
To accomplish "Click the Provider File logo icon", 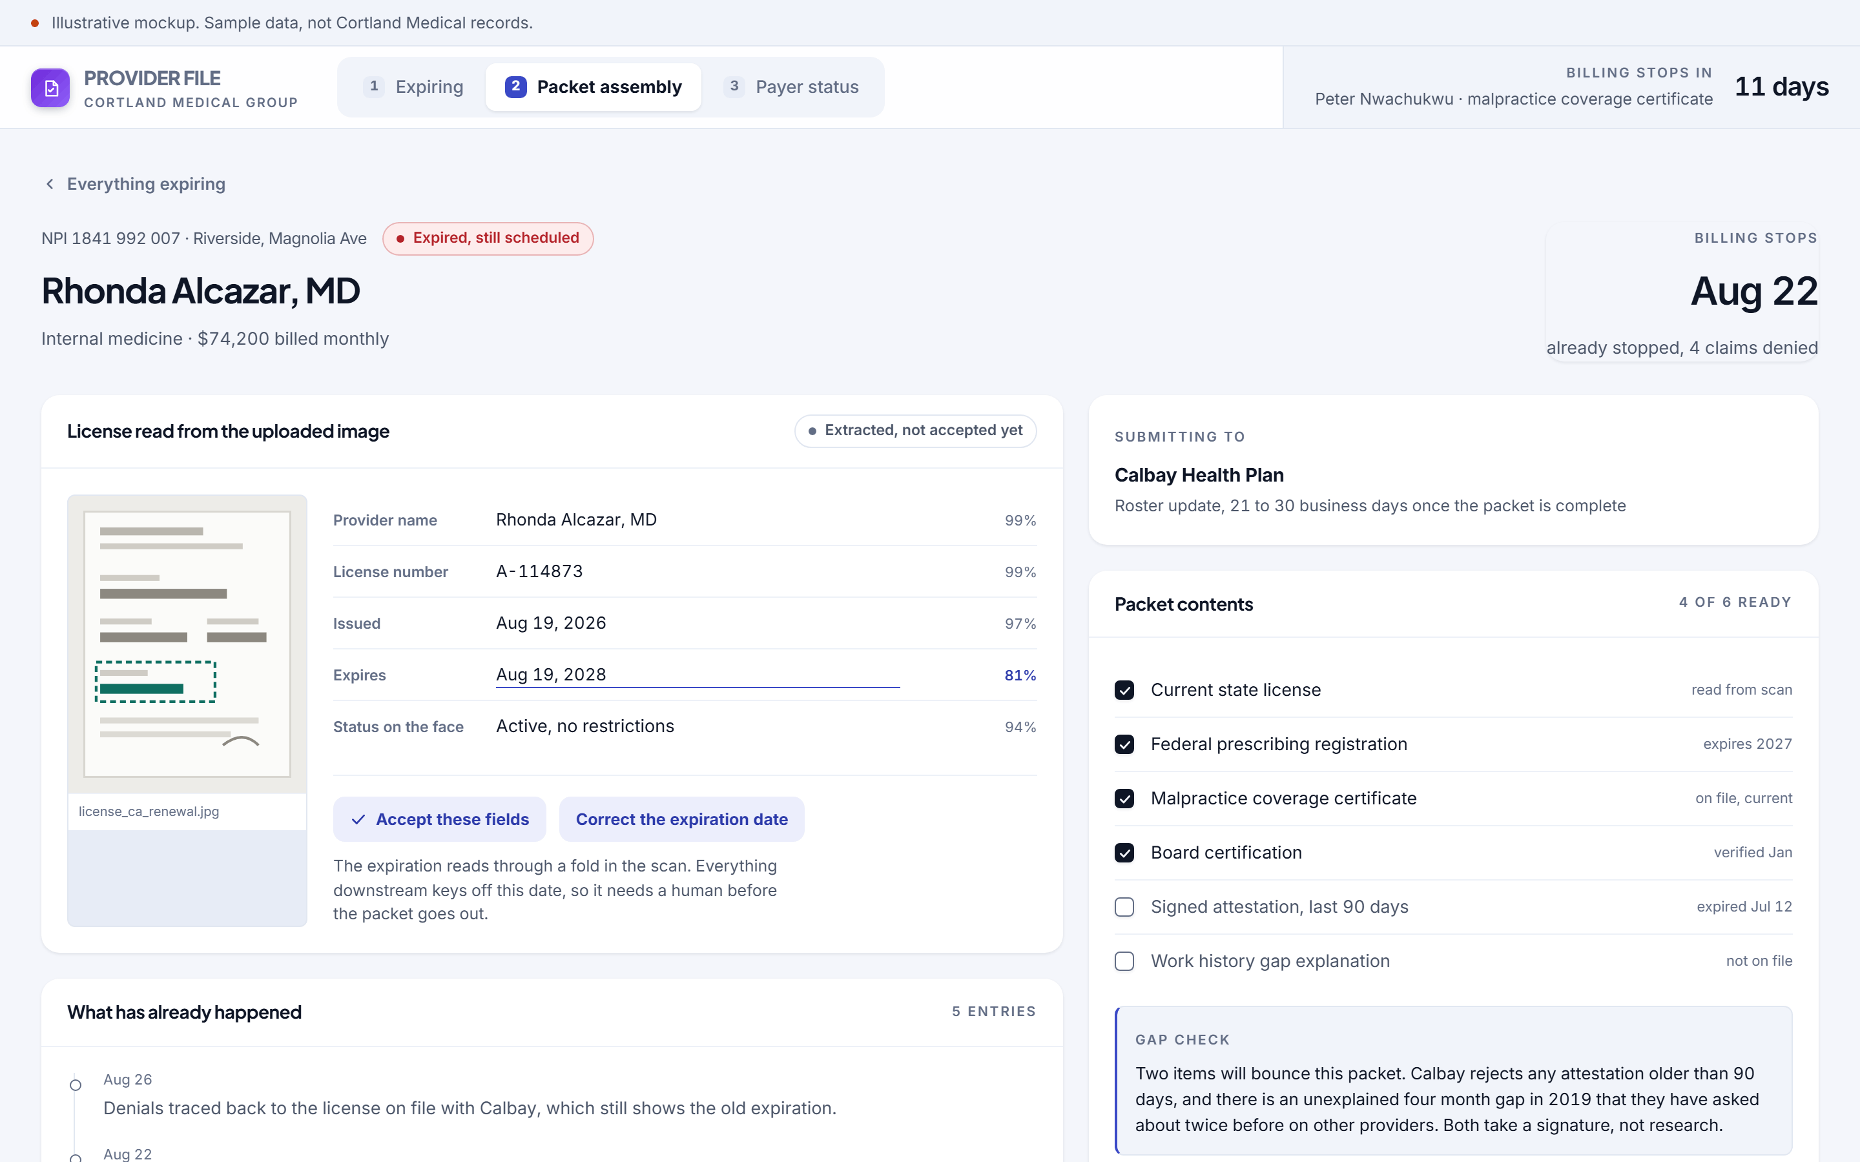I will tap(50, 88).
